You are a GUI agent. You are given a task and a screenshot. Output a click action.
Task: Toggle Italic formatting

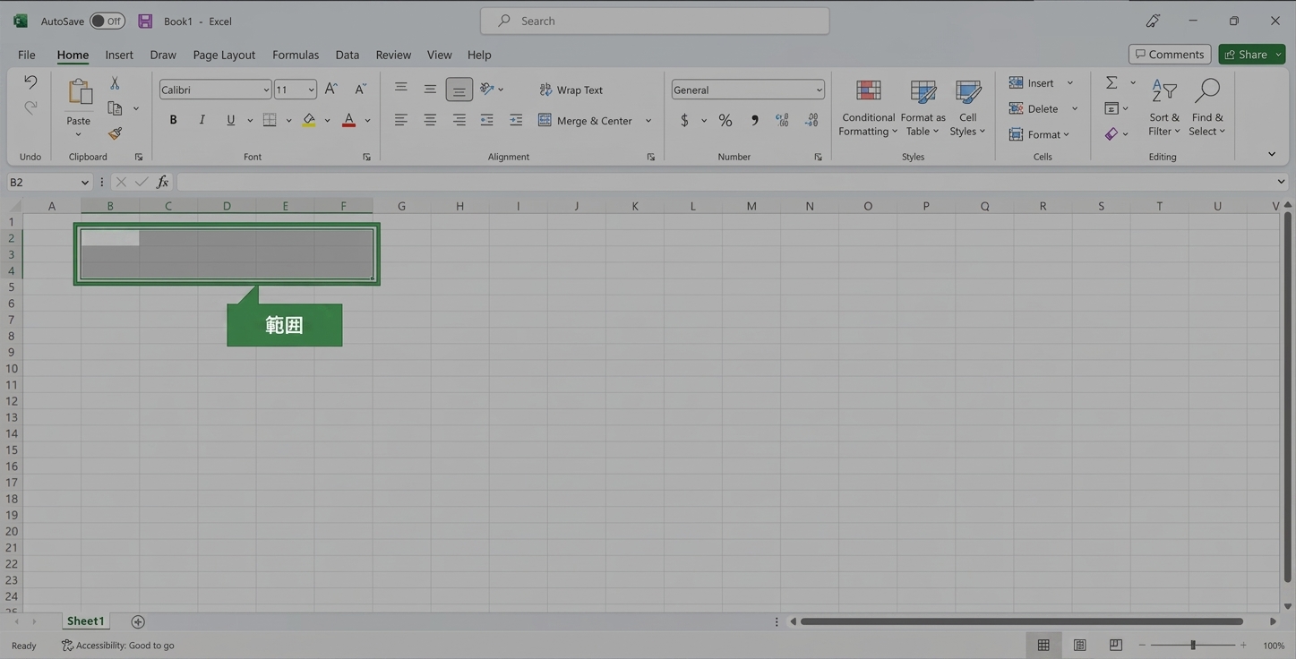point(202,120)
